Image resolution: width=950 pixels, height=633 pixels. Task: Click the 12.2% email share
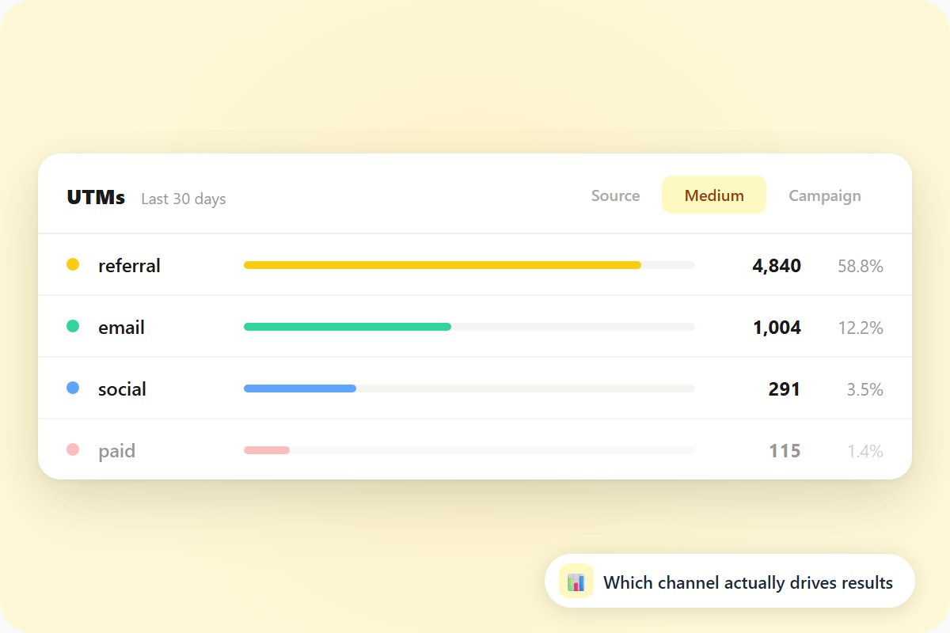861,328
